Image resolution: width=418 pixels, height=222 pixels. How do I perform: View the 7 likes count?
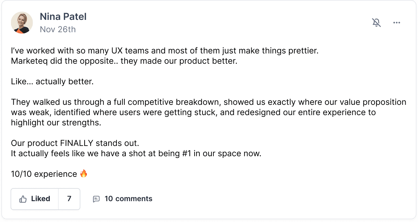[69, 199]
